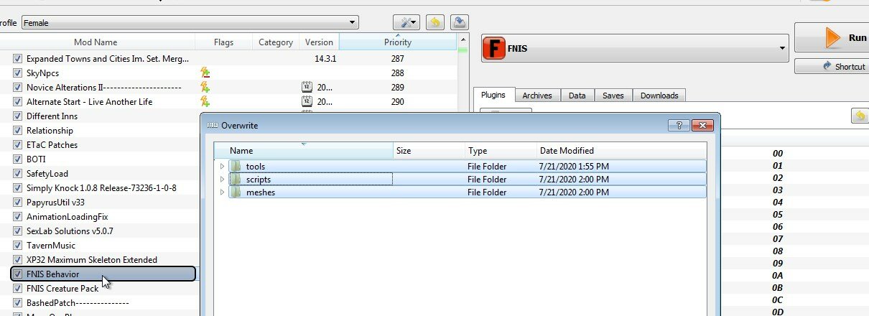Image resolution: width=869 pixels, height=316 pixels.
Task: Click the yellow restore backup arrow beside Profile
Action: click(434, 22)
